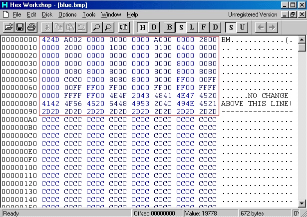Open the Tools menu
Image resolution: width=307 pixels, height=217 pixels.
pyautogui.click(x=89, y=14)
